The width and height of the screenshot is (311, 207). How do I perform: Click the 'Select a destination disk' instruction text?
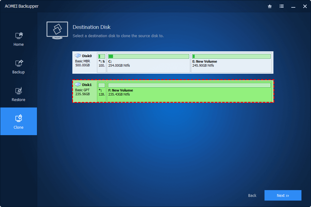pyautogui.click(x=118, y=36)
